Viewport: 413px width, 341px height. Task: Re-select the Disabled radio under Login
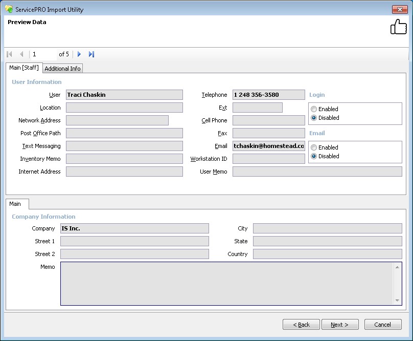point(314,118)
